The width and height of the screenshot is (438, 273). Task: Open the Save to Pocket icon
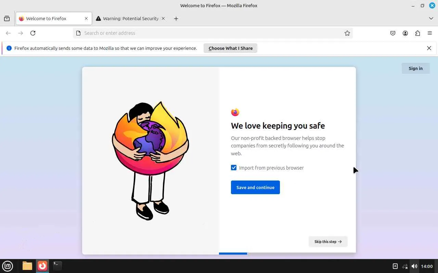(x=393, y=33)
